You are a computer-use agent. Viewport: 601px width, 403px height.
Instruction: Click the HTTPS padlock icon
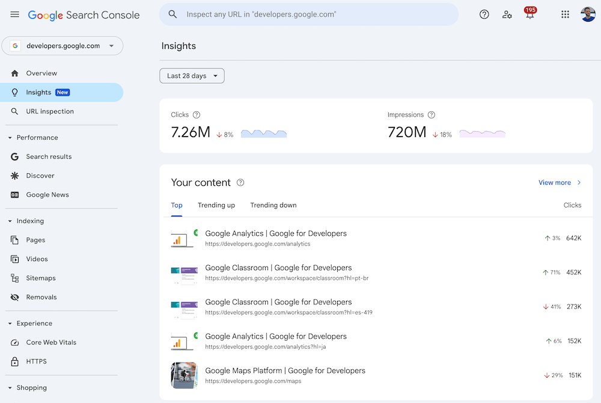click(x=14, y=361)
